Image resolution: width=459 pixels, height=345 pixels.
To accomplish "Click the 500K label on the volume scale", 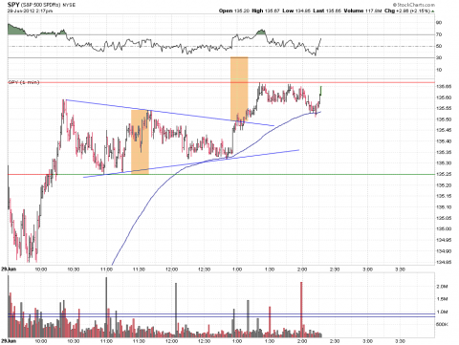I will 442,324.
